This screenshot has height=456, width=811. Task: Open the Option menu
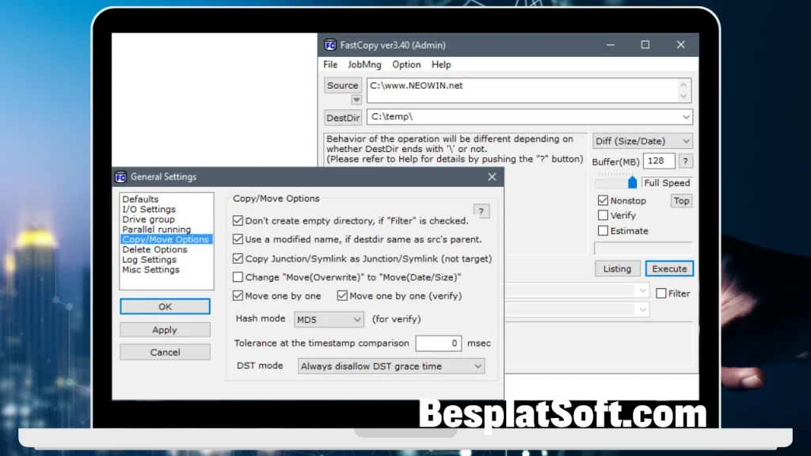405,64
